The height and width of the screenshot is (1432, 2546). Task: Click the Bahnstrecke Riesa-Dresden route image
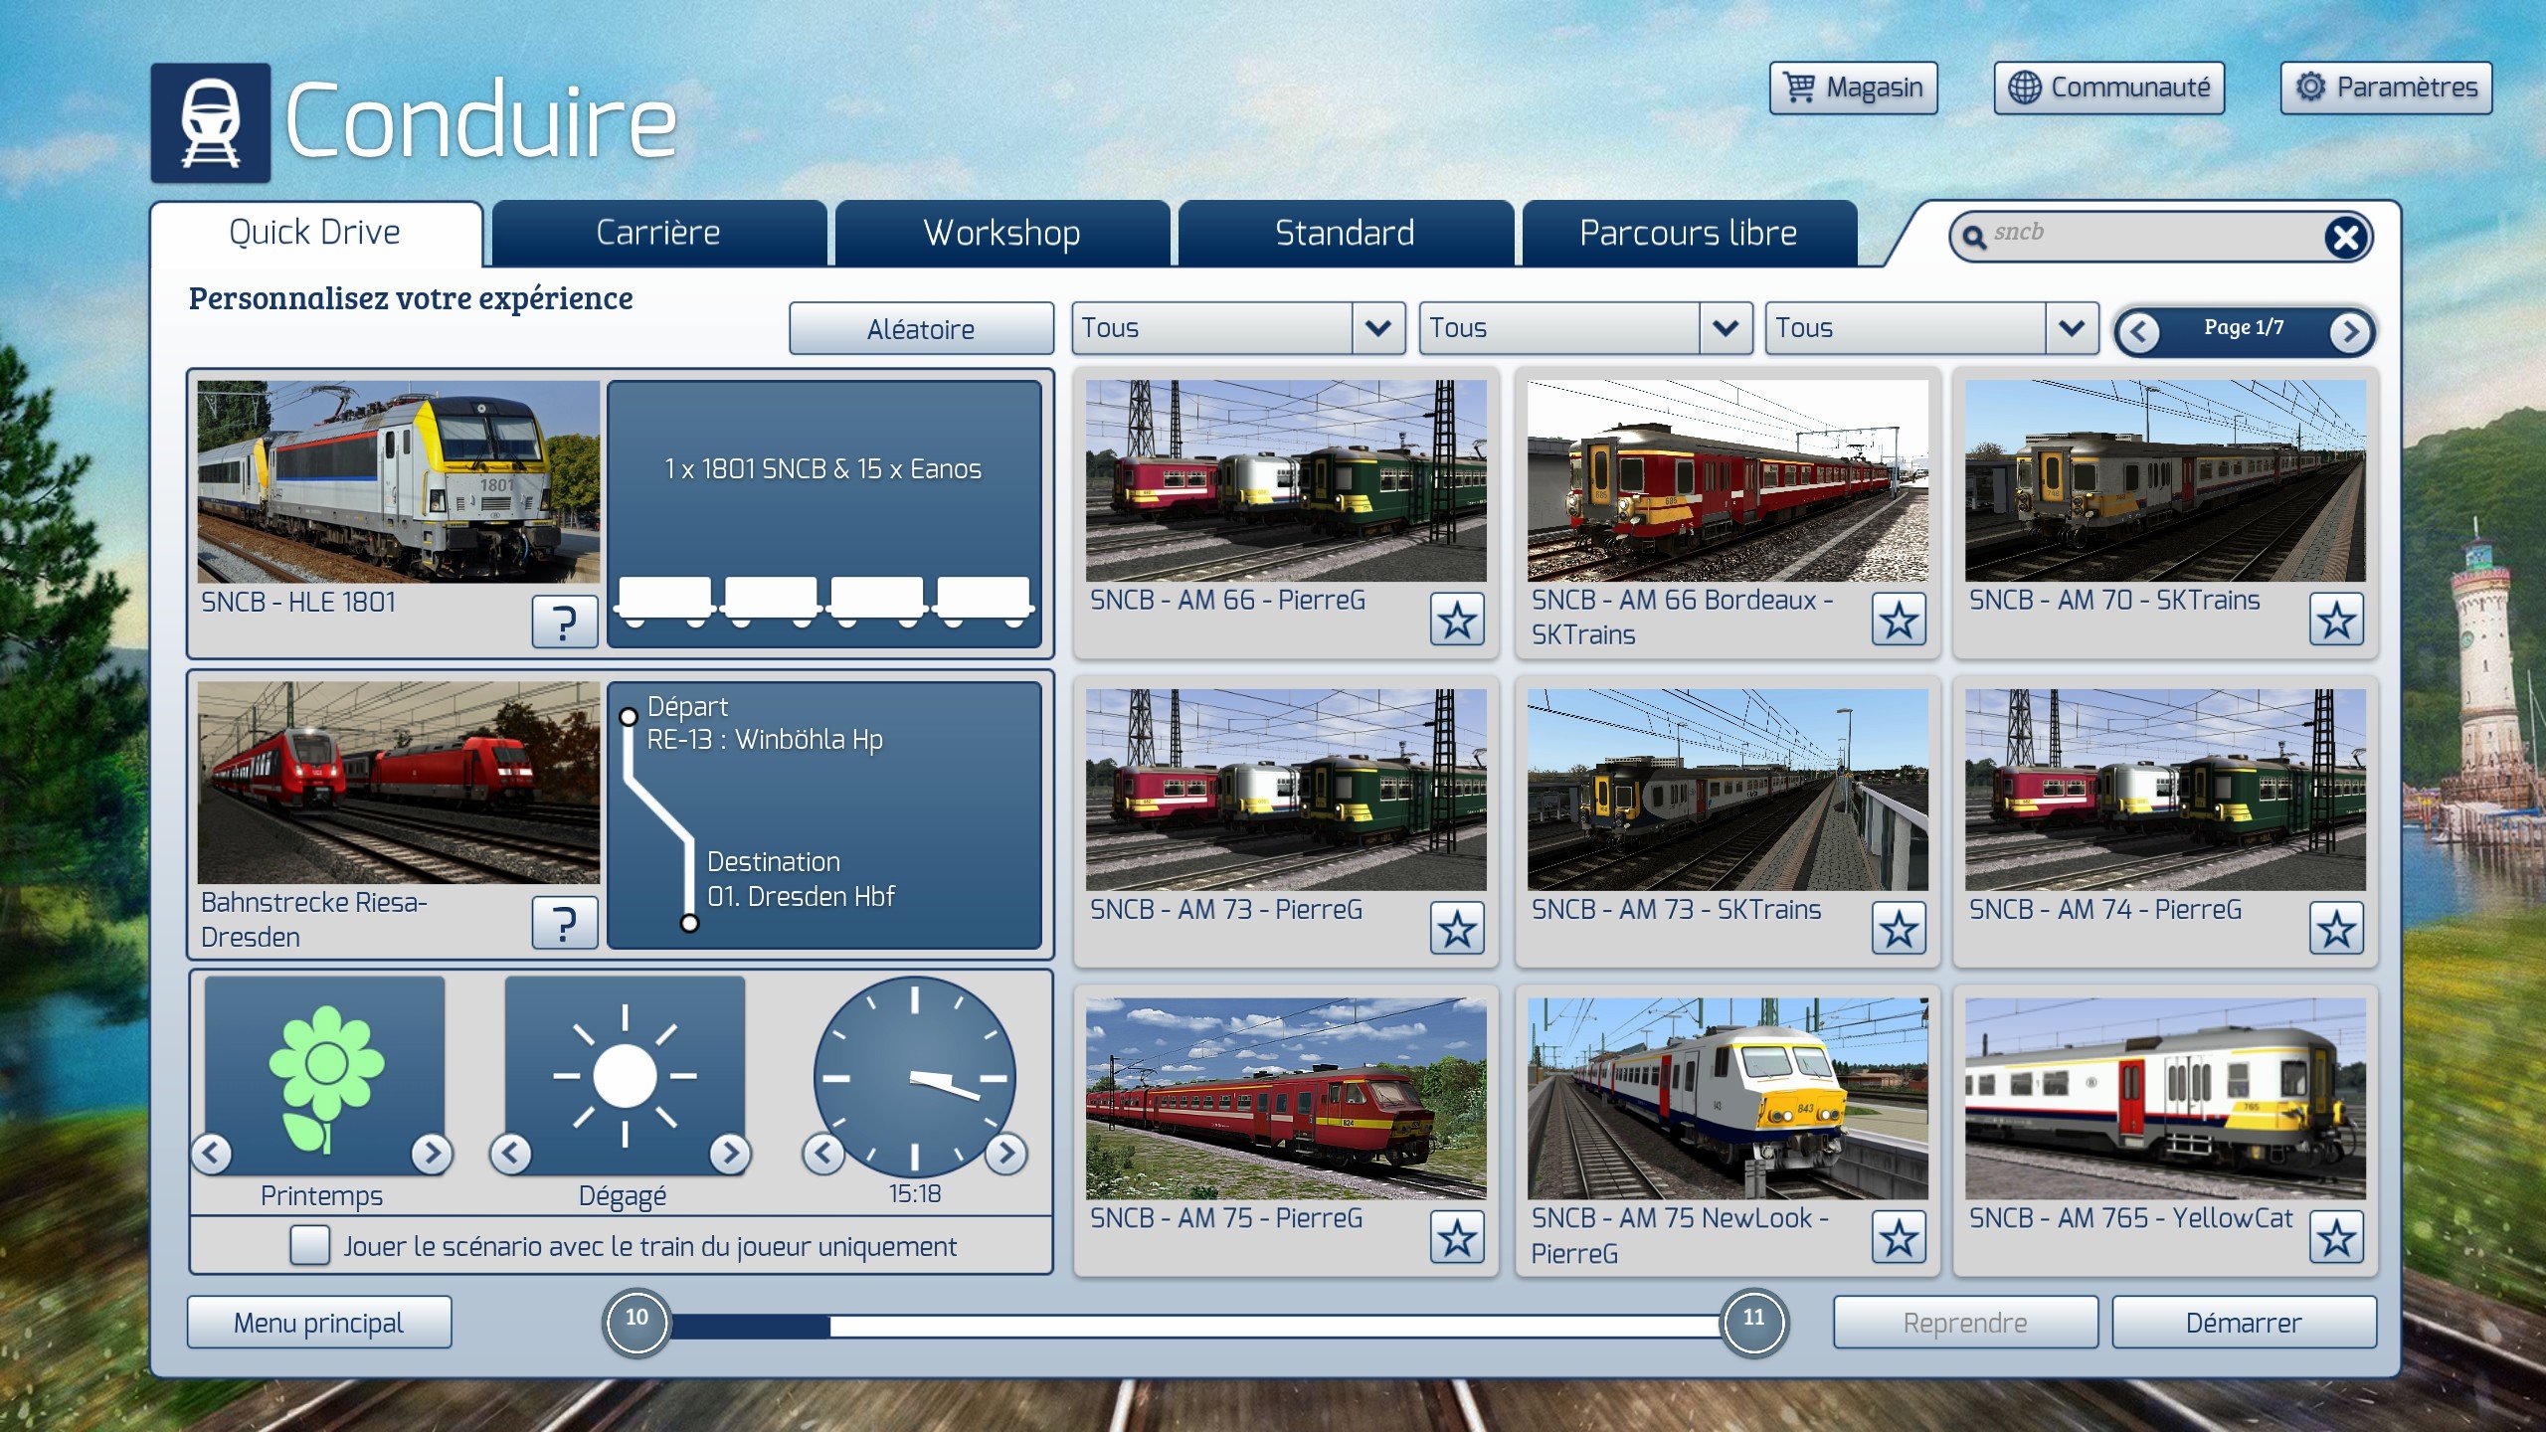coord(399,784)
